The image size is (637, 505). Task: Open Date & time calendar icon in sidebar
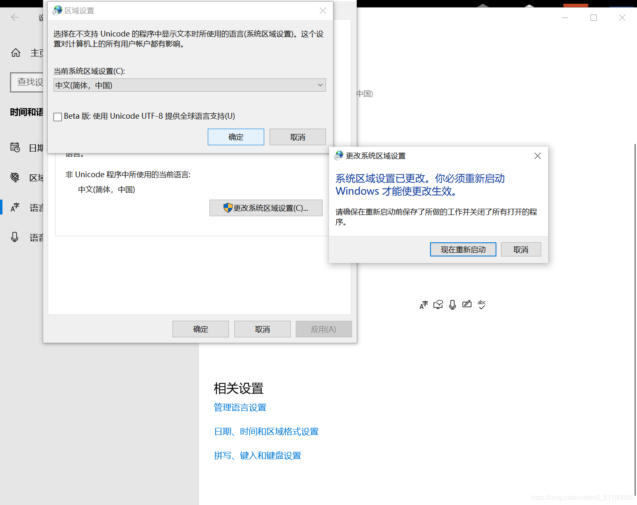15,147
